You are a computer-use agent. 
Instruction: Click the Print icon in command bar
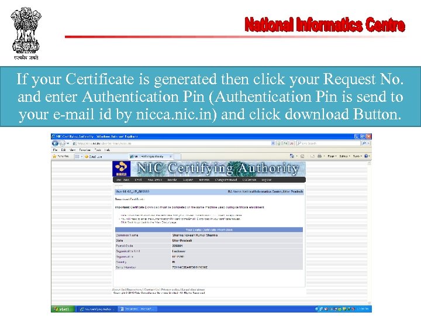319,156
